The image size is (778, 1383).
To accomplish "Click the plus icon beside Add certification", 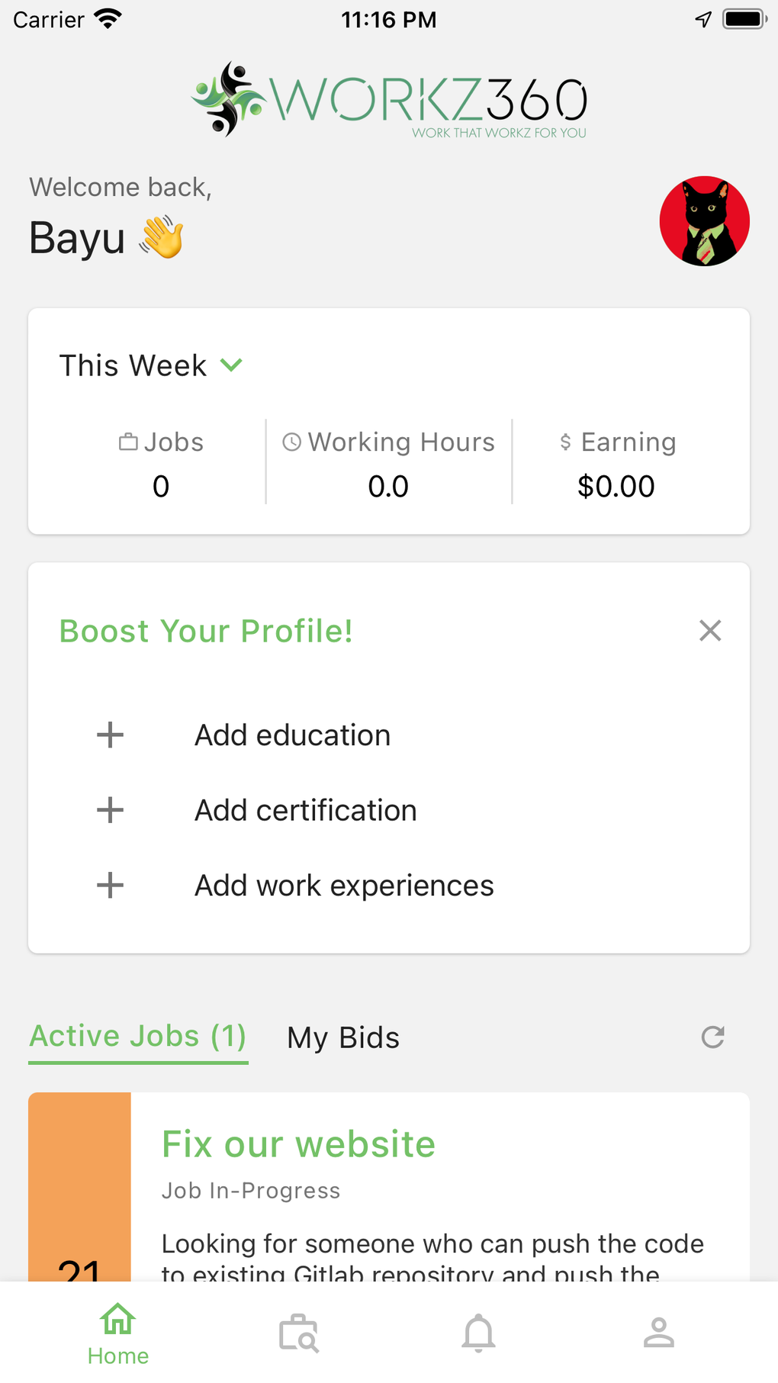I will [111, 810].
